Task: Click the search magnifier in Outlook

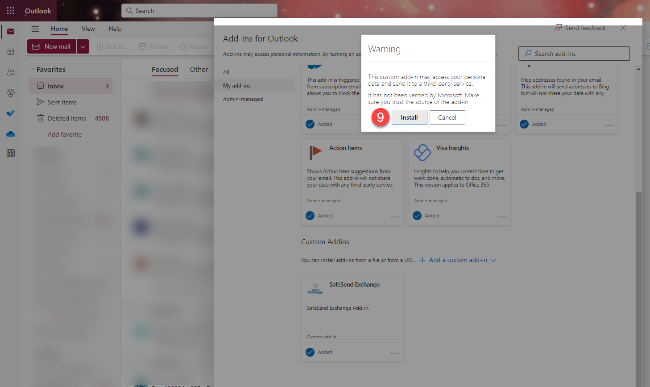Action: [129, 11]
